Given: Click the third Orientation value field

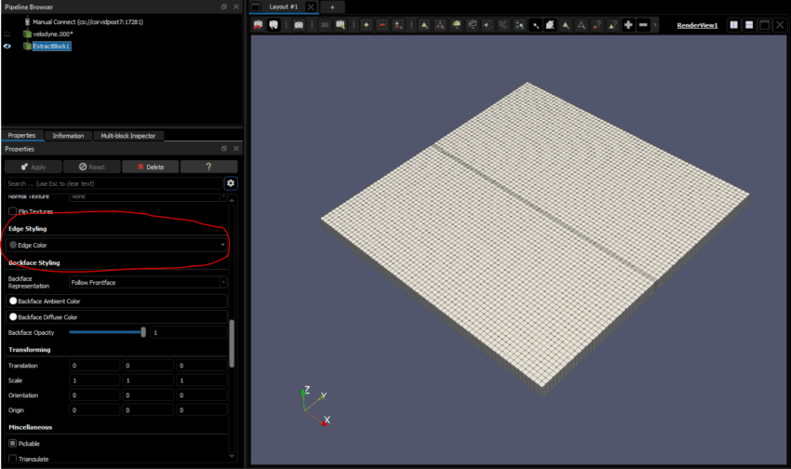Looking at the screenshot, I should (x=202, y=395).
